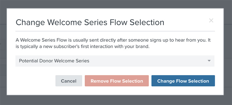Click the dimmed backdrop below the modal
This screenshot has height=105, width=232.
point(116,100)
